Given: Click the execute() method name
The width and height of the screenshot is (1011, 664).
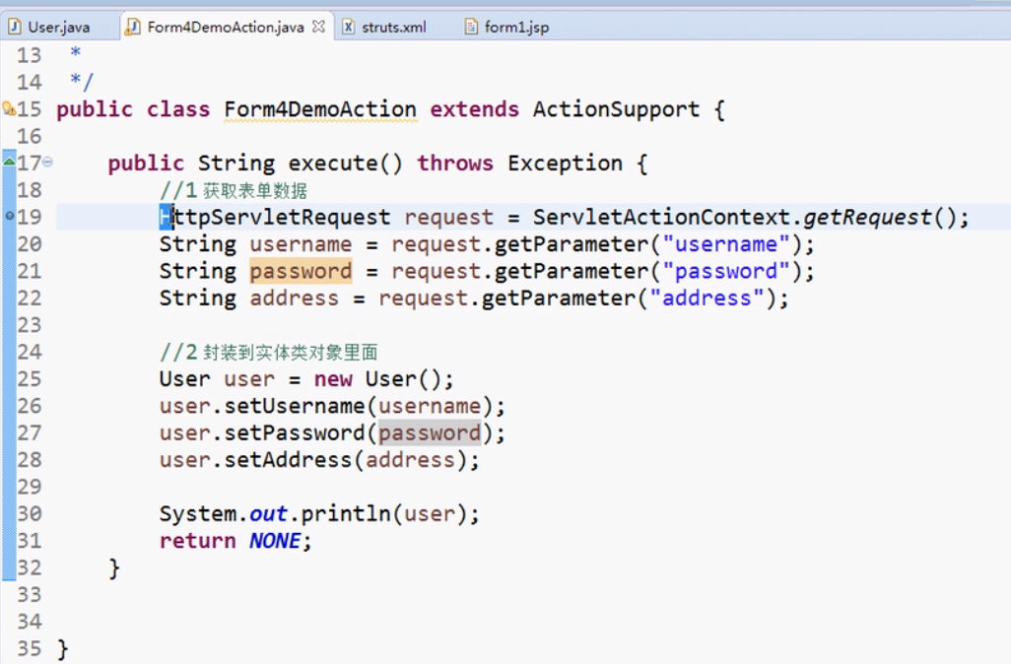Looking at the screenshot, I should point(345,164).
